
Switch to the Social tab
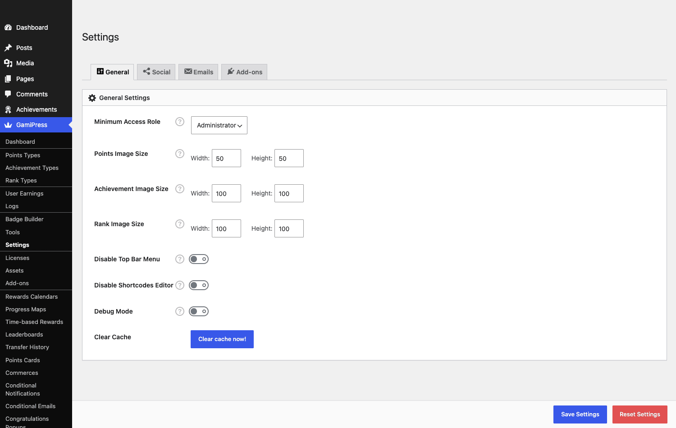(156, 72)
